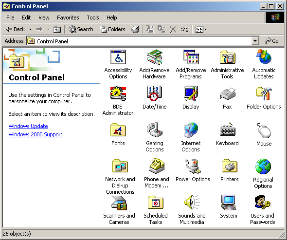This screenshot has height=240, width=287.
Task: Expand the Back button history arrow
Action: point(30,29)
